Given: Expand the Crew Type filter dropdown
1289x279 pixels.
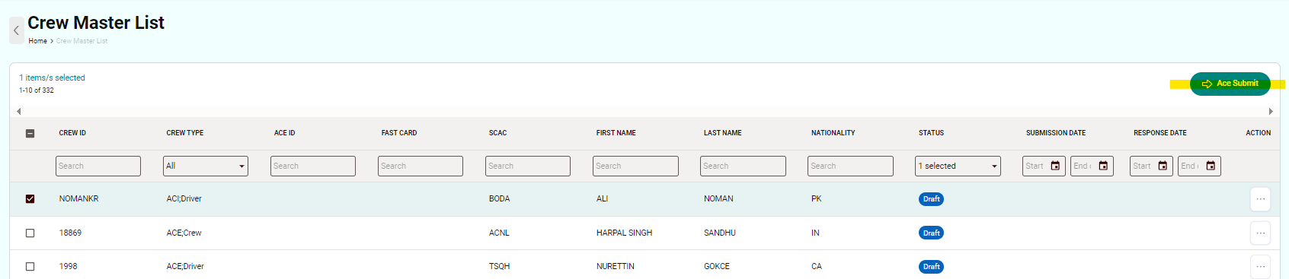Looking at the screenshot, I should (206, 166).
